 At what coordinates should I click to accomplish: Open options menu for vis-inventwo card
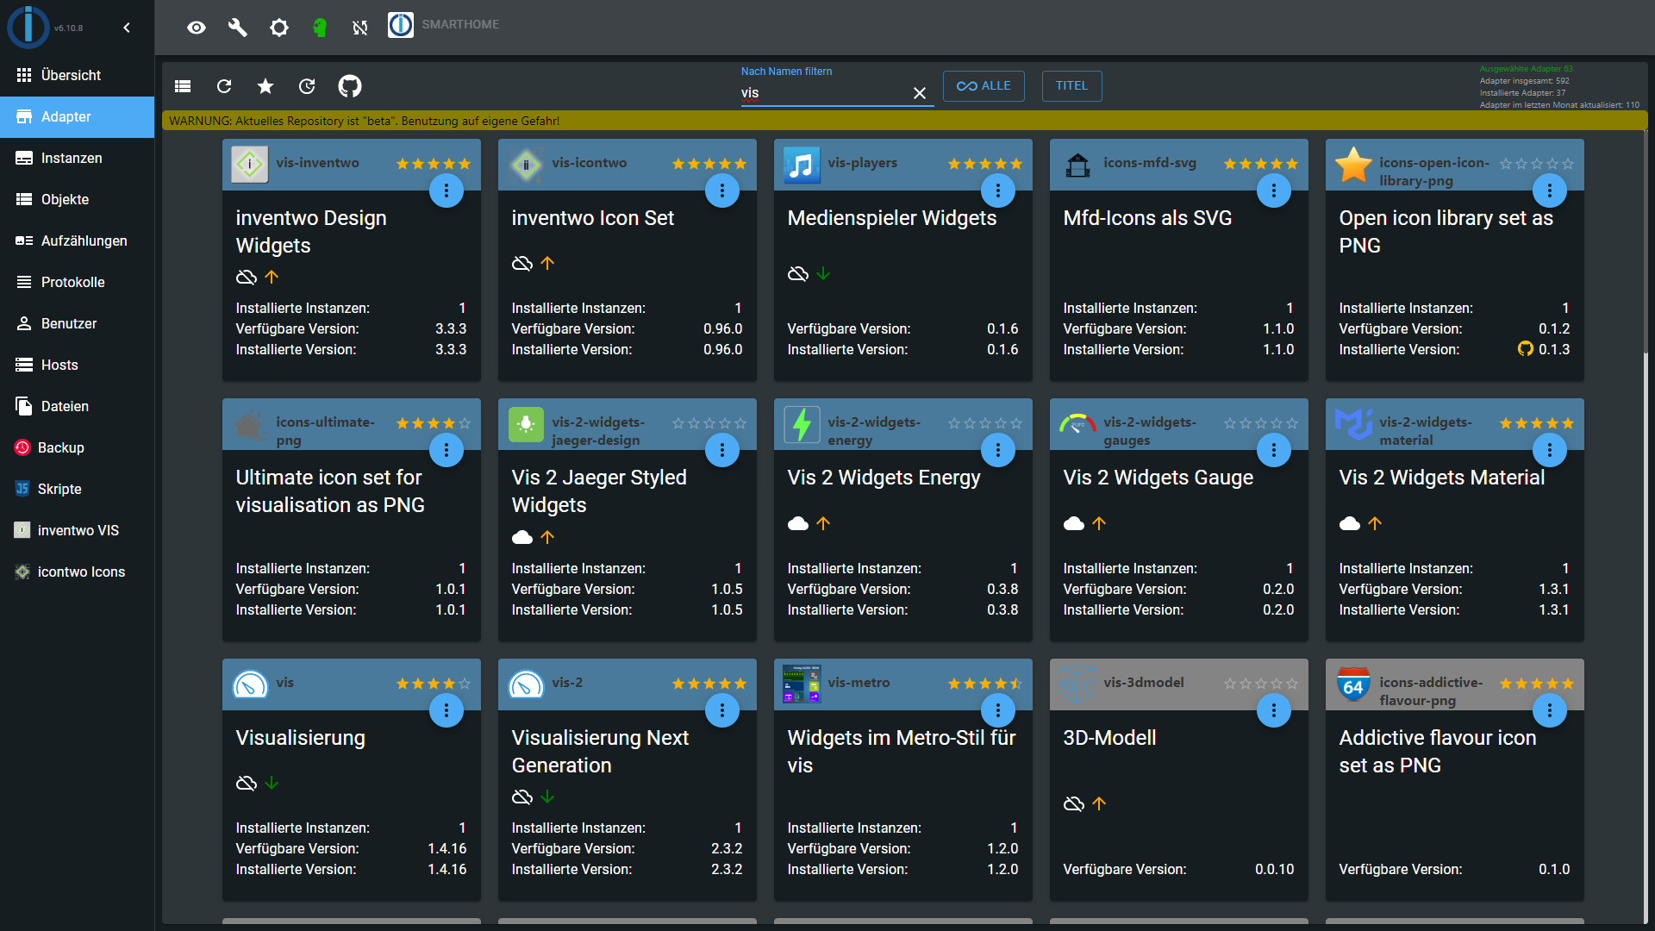pos(447,191)
